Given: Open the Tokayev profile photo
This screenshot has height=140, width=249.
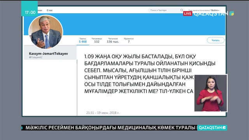Looking at the screenshot, I should (x=46, y=32).
